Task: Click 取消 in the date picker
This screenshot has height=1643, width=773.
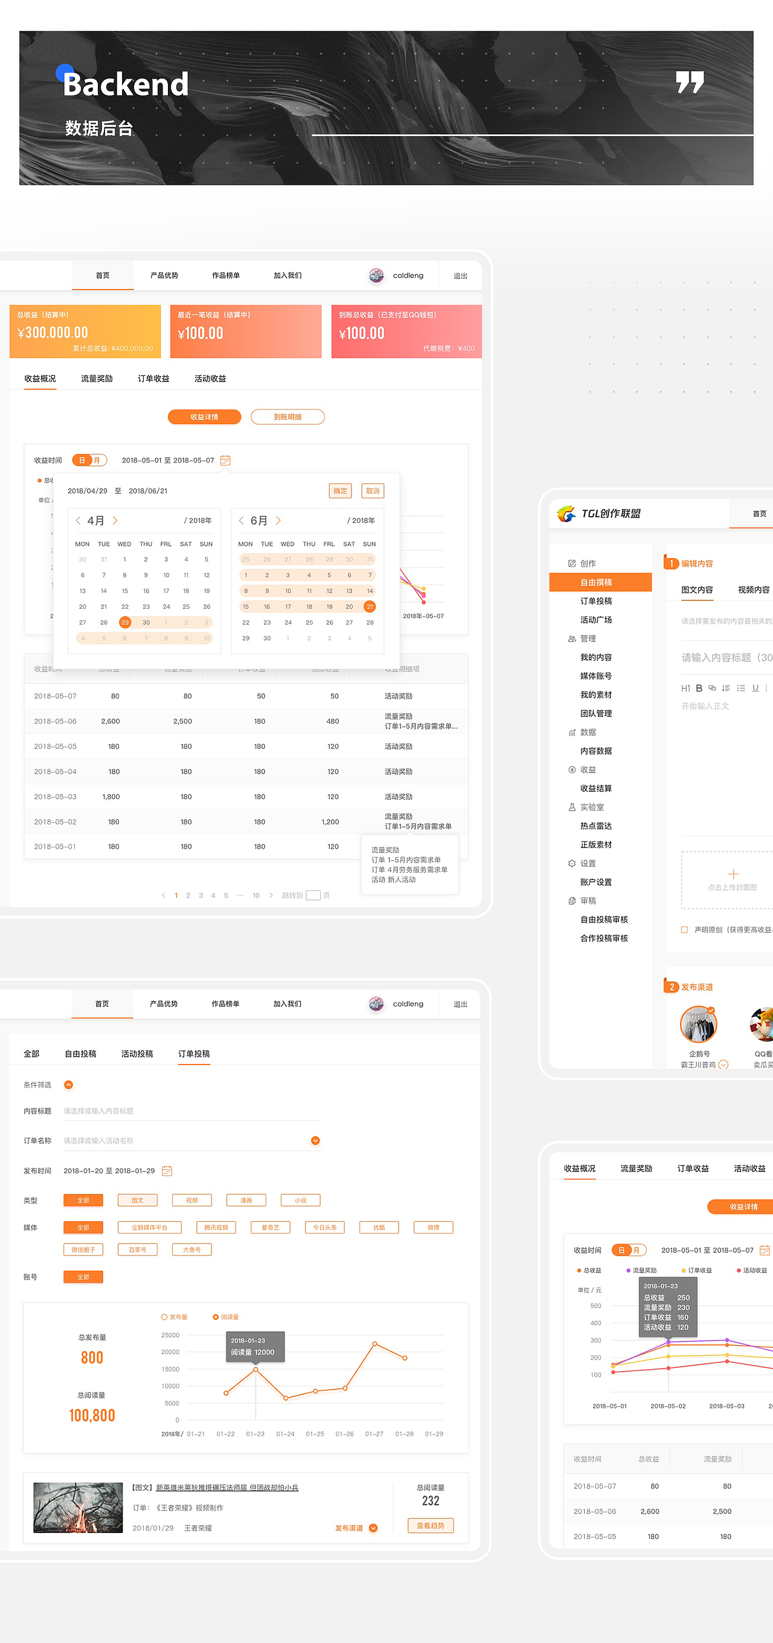Action: (373, 490)
